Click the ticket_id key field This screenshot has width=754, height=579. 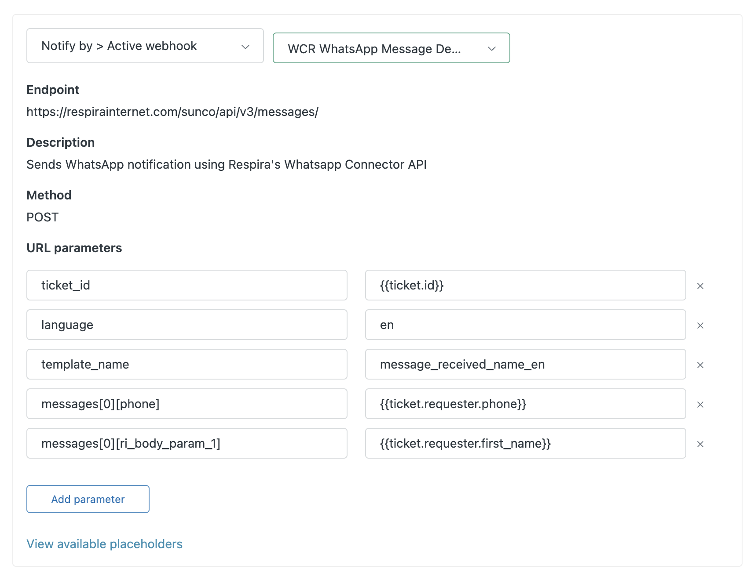click(187, 286)
